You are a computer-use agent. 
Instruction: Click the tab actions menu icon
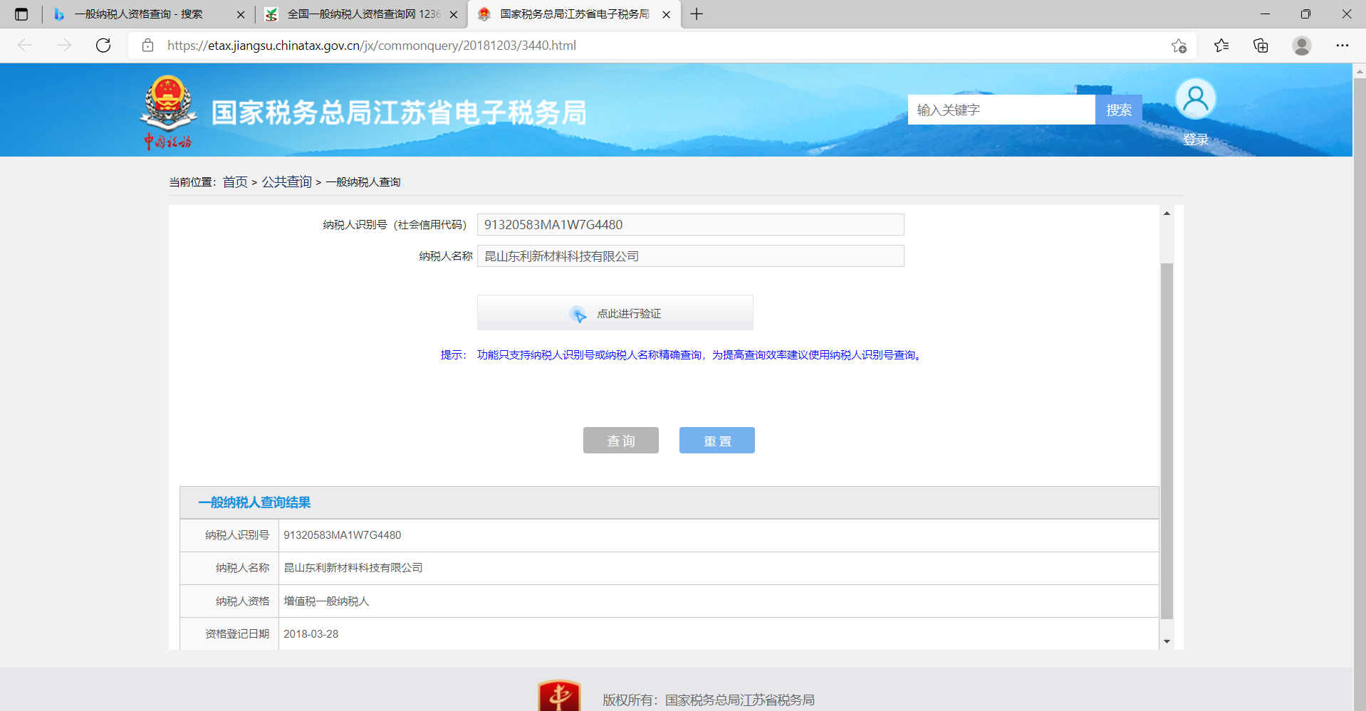[x=21, y=14]
